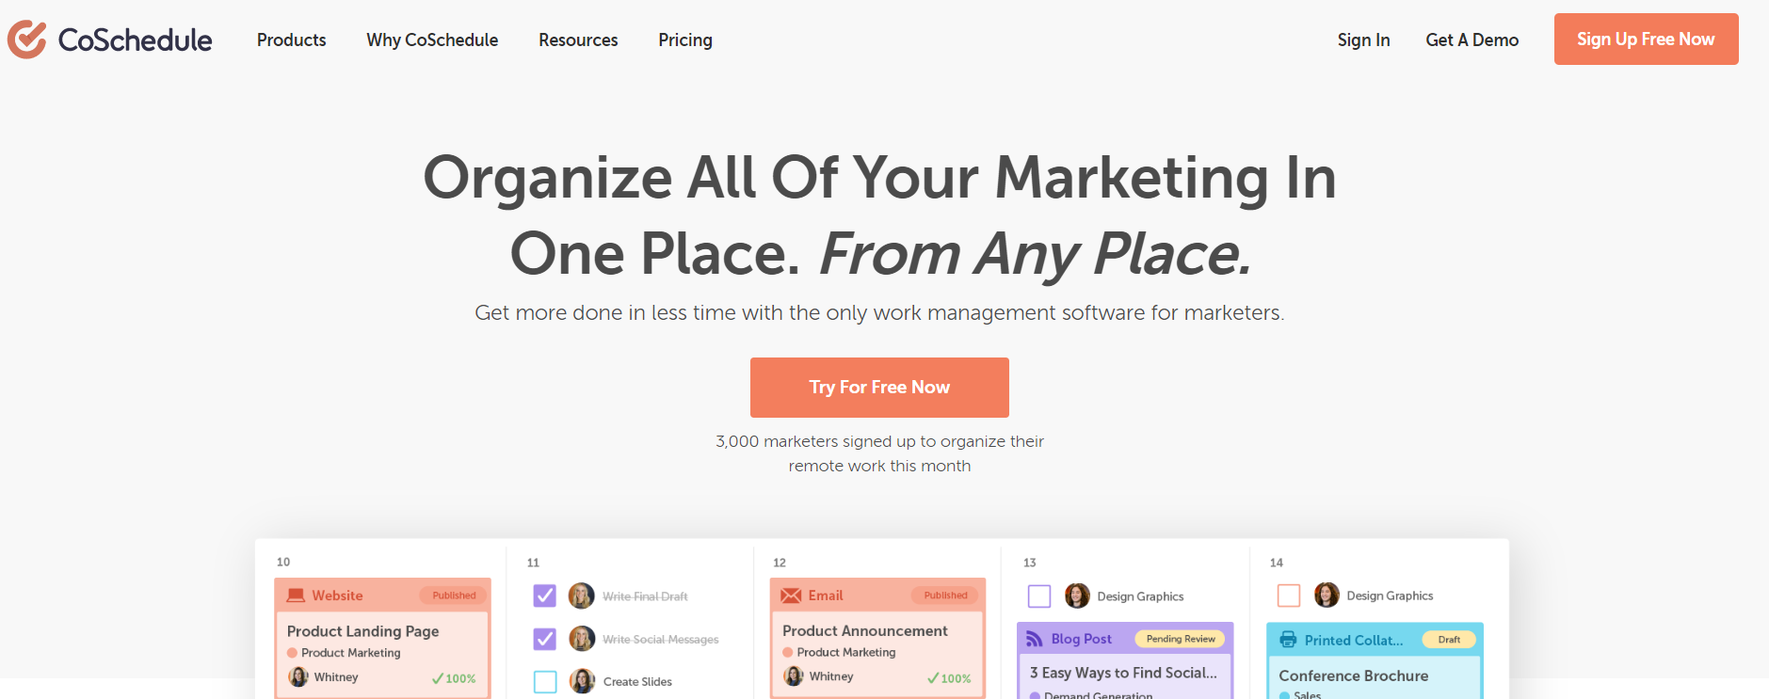The height and width of the screenshot is (699, 1769).
Task: Click the avatar beside Write Final Draft
Action: (581, 596)
